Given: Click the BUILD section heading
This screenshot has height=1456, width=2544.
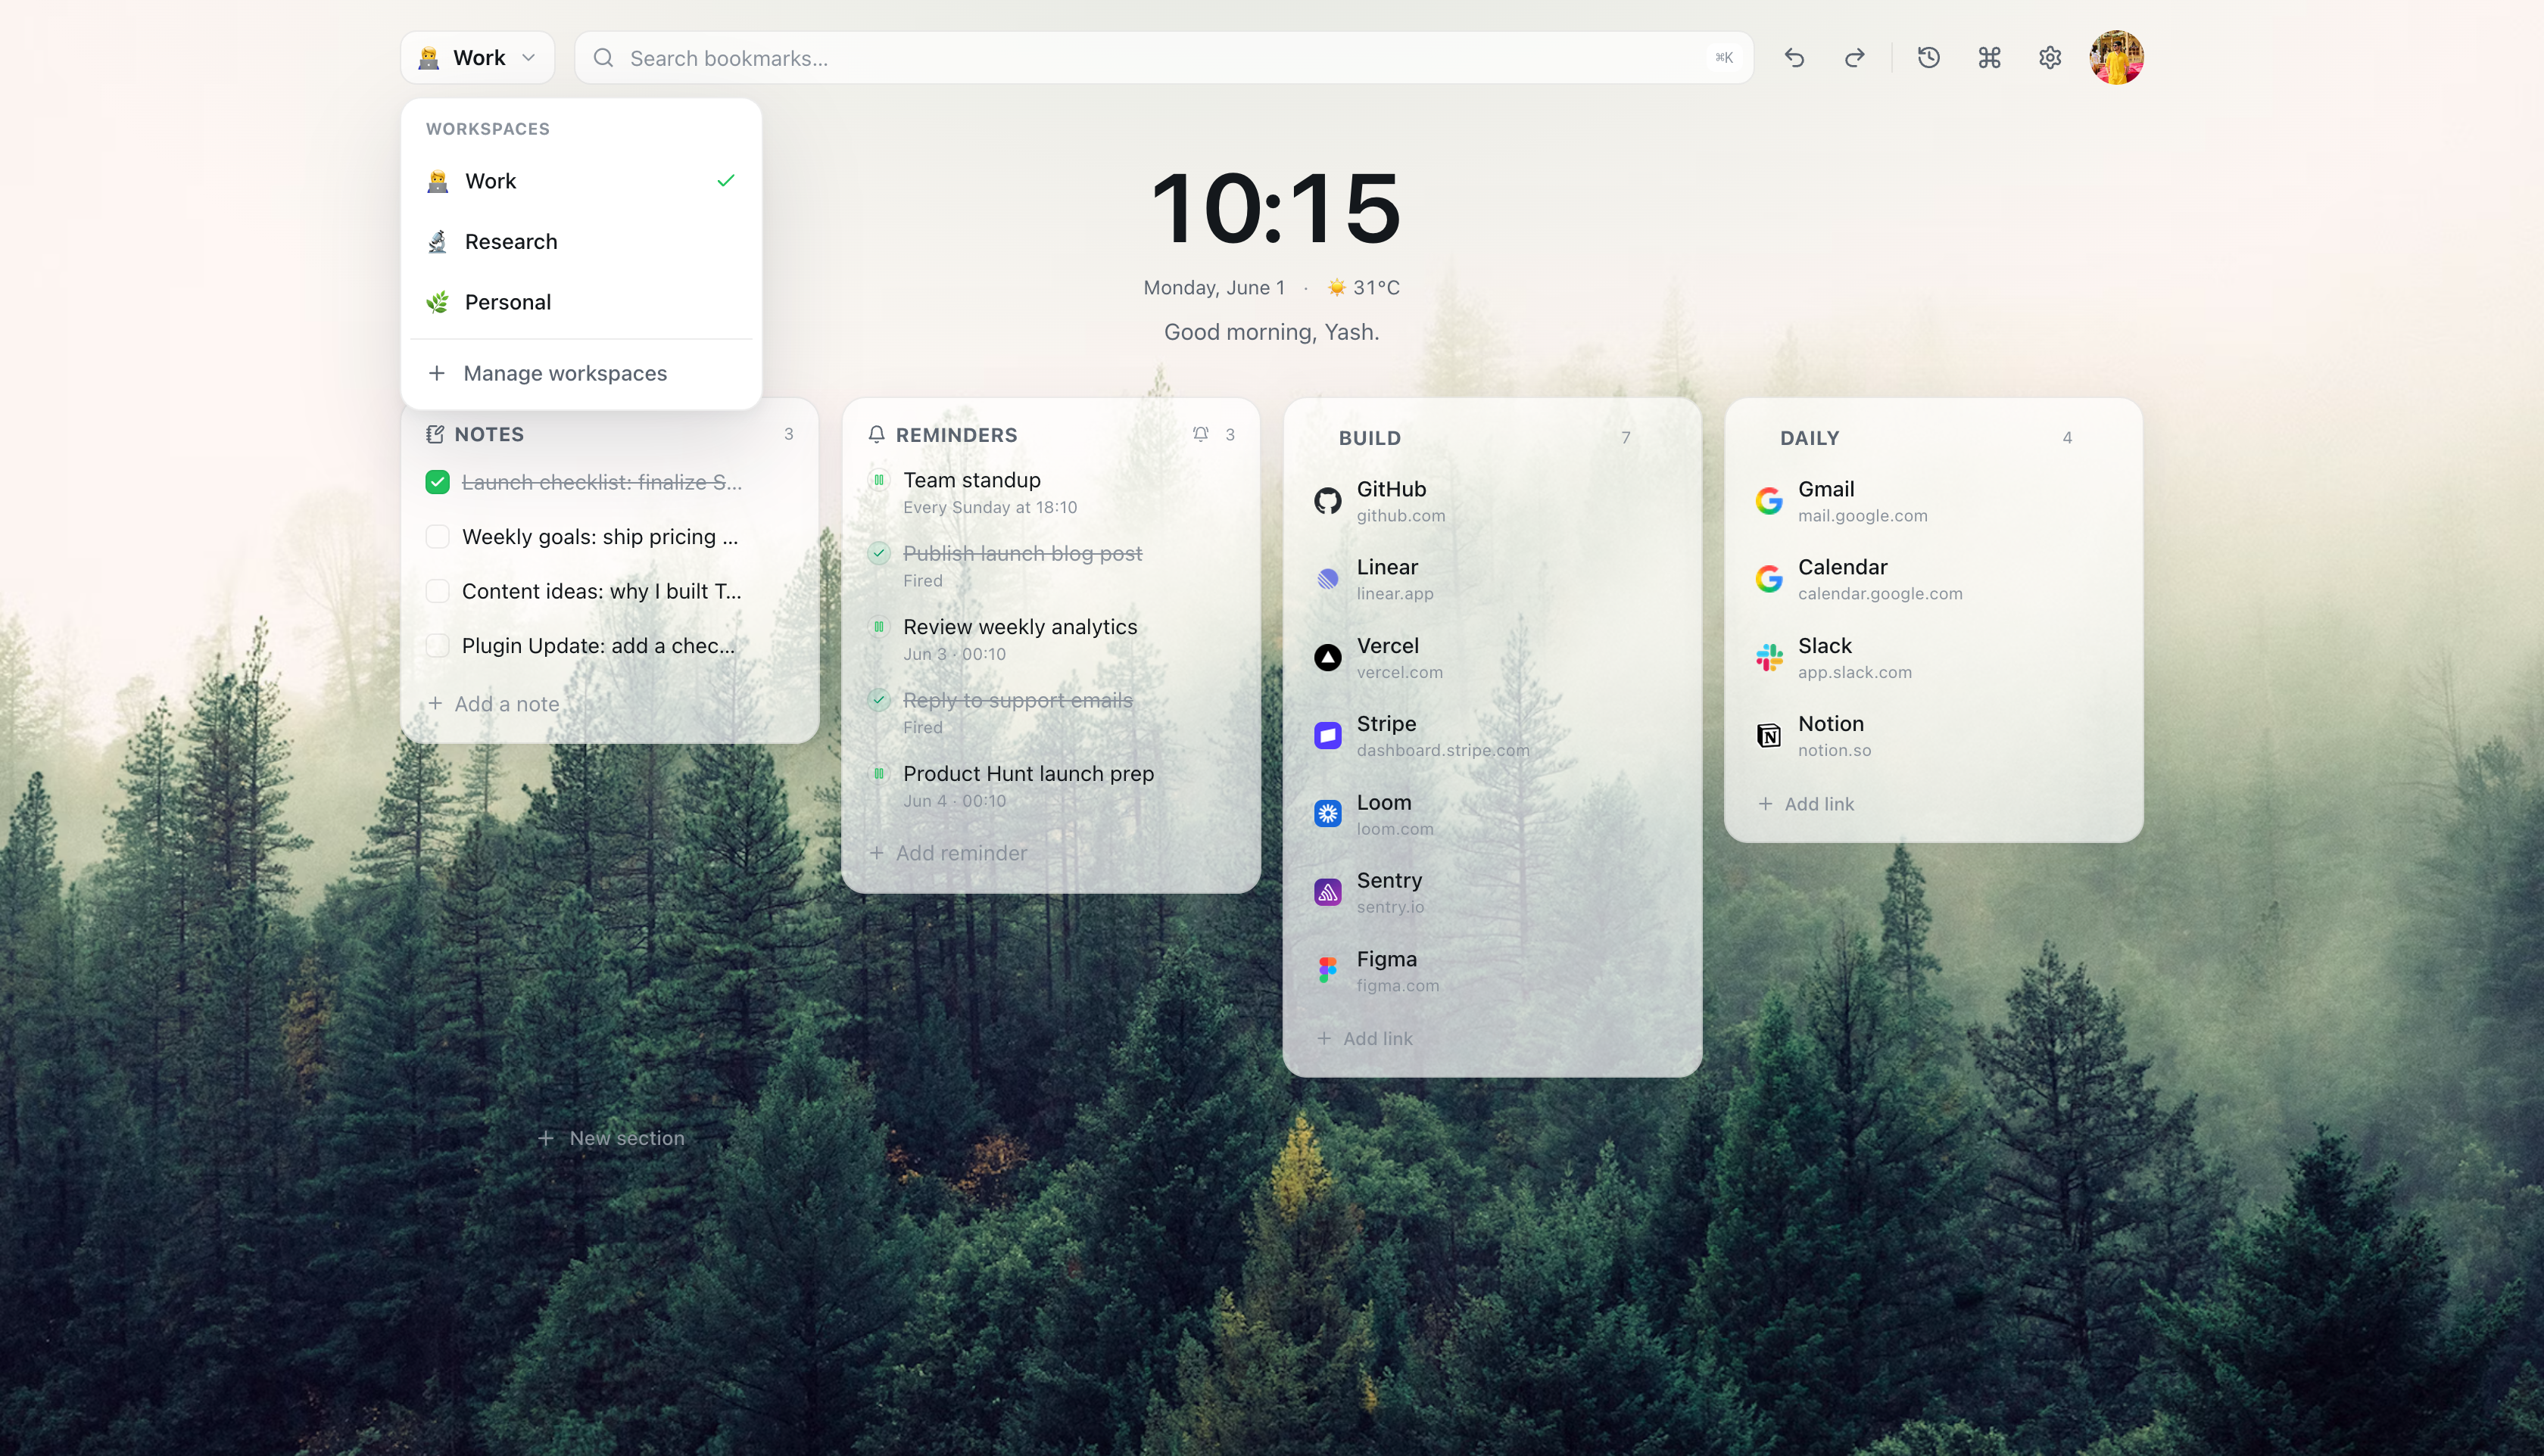Looking at the screenshot, I should [x=1370, y=438].
